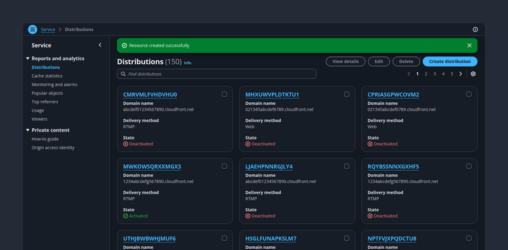Go to previous page using left chevron
This screenshot has height=250, width=508.
409,74
